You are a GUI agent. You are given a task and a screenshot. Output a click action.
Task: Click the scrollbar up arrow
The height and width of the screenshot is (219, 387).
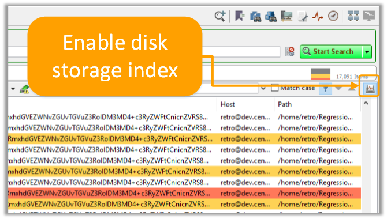click(x=366, y=103)
